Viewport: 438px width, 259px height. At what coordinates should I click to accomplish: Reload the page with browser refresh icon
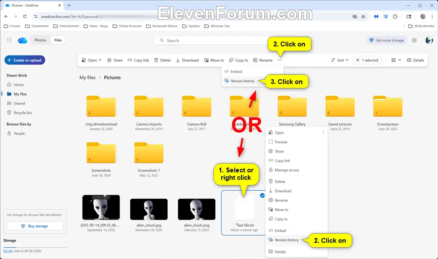25,17
